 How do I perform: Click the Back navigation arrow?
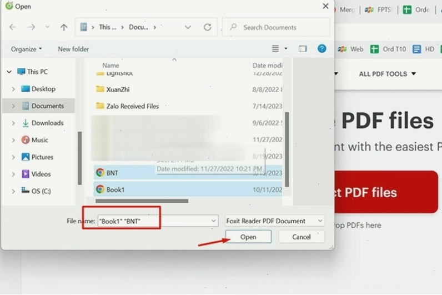pos(12,27)
